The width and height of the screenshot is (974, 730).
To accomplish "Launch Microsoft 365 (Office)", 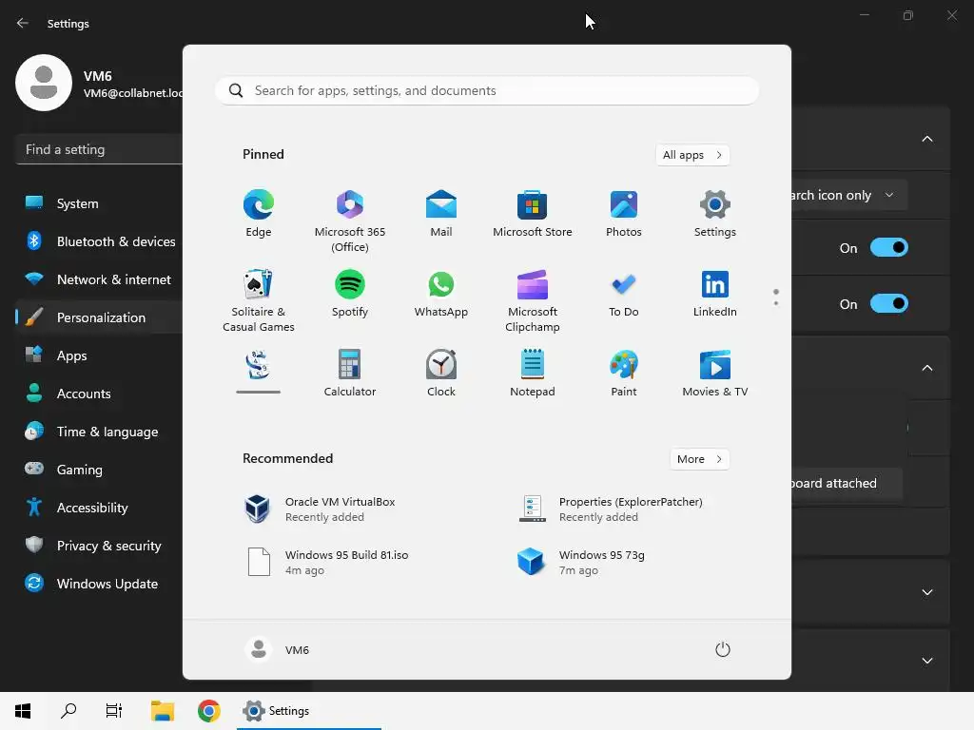I will (x=350, y=221).
